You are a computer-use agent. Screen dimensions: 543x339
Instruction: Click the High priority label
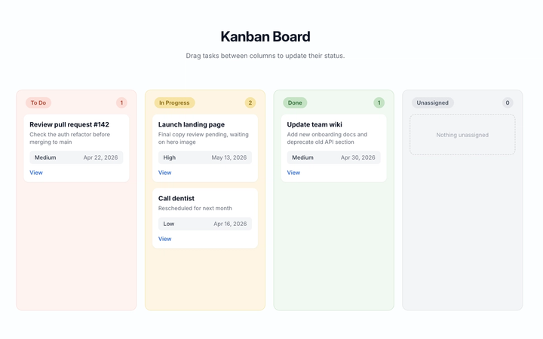pos(170,157)
